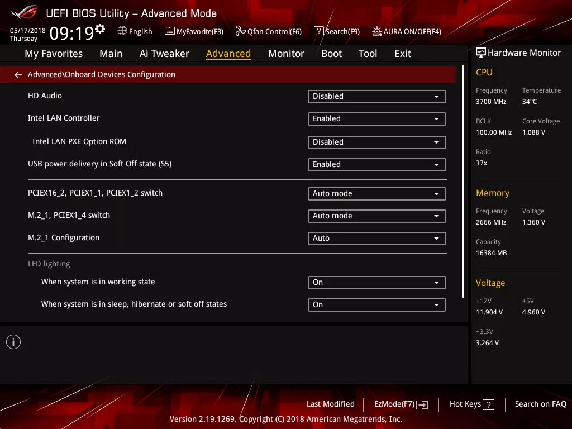This screenshot has height=429, width=572.
Task: Open Search(F9)
Action: (337, 31)
